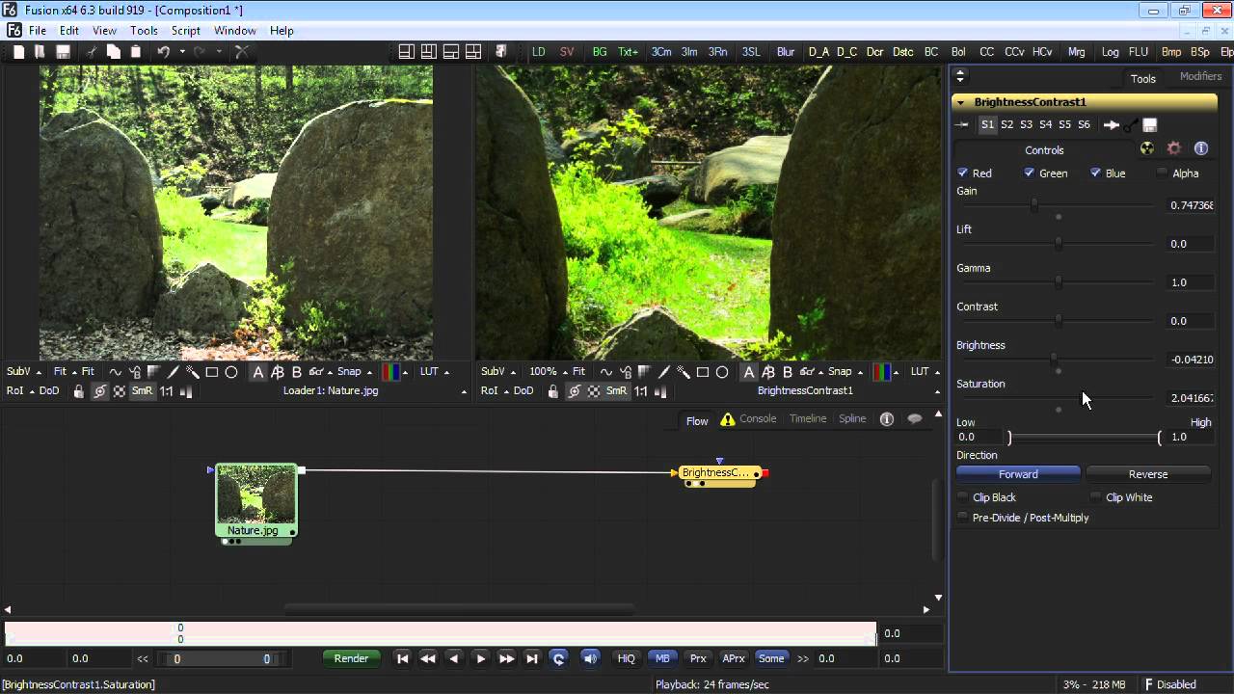Click the pin icon in tool header
Screen dimensions: 1234x694
coord(961,125)
